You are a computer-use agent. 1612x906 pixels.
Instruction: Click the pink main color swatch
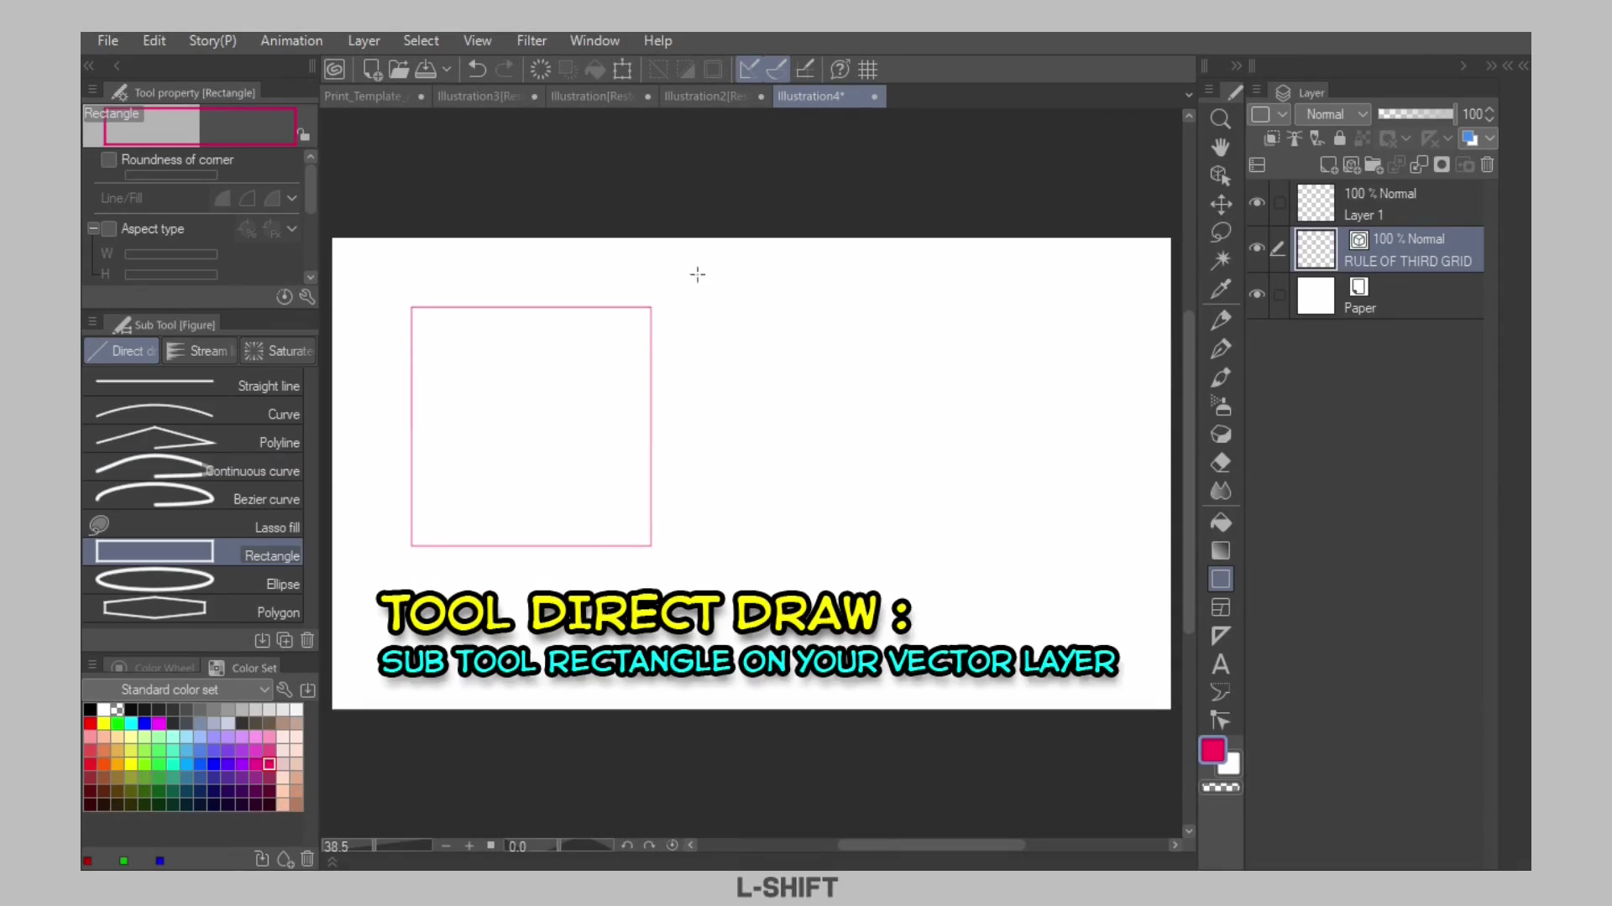click(1212, 749)
